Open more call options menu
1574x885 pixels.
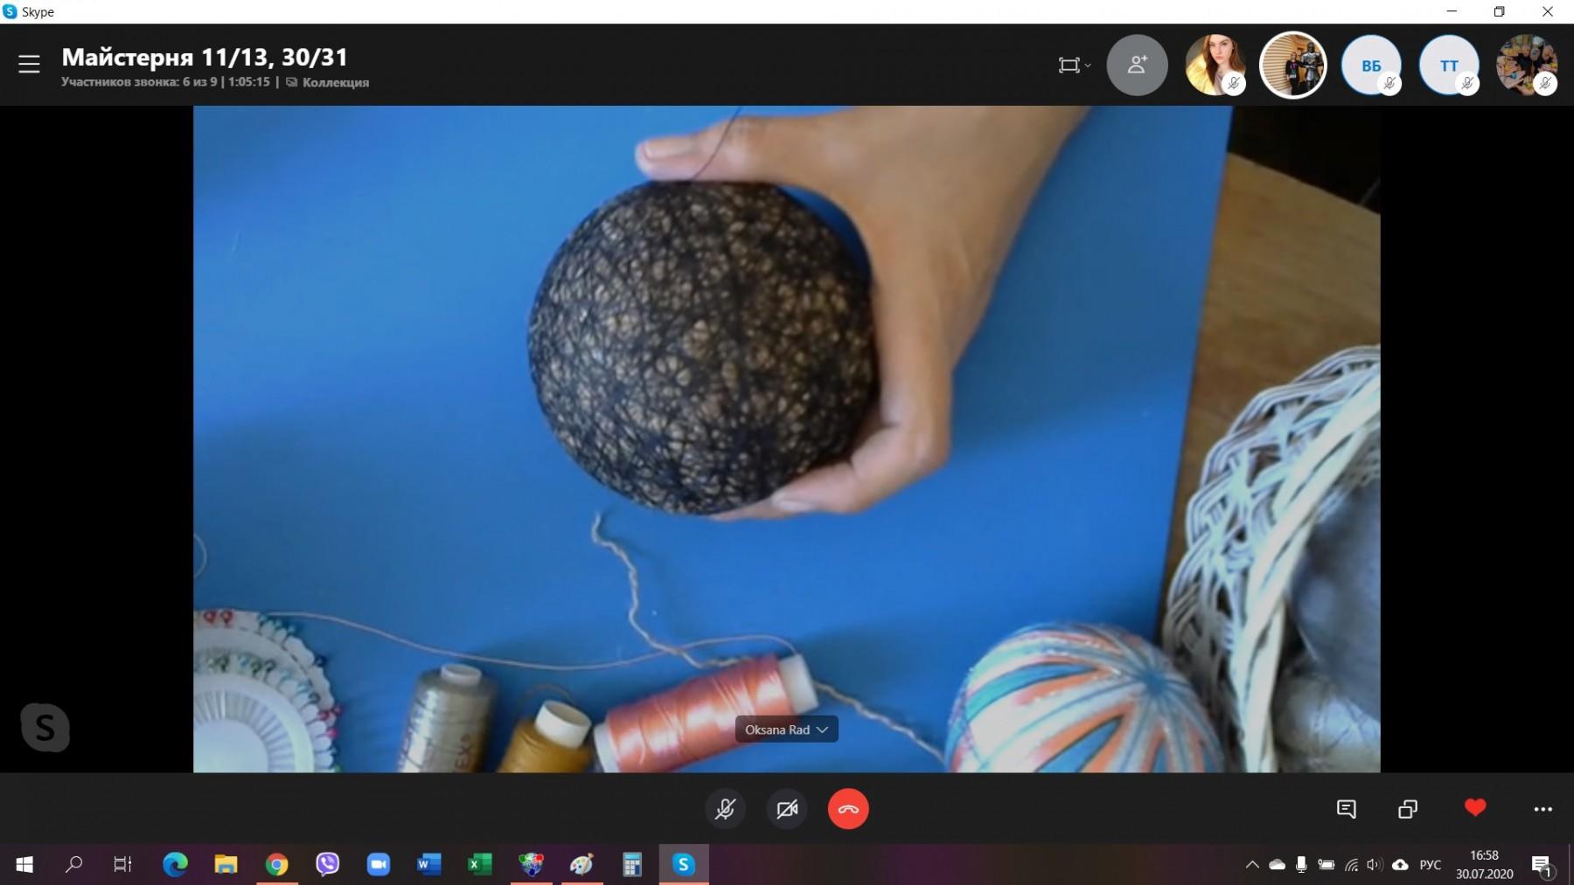(x=1543, y=810)
